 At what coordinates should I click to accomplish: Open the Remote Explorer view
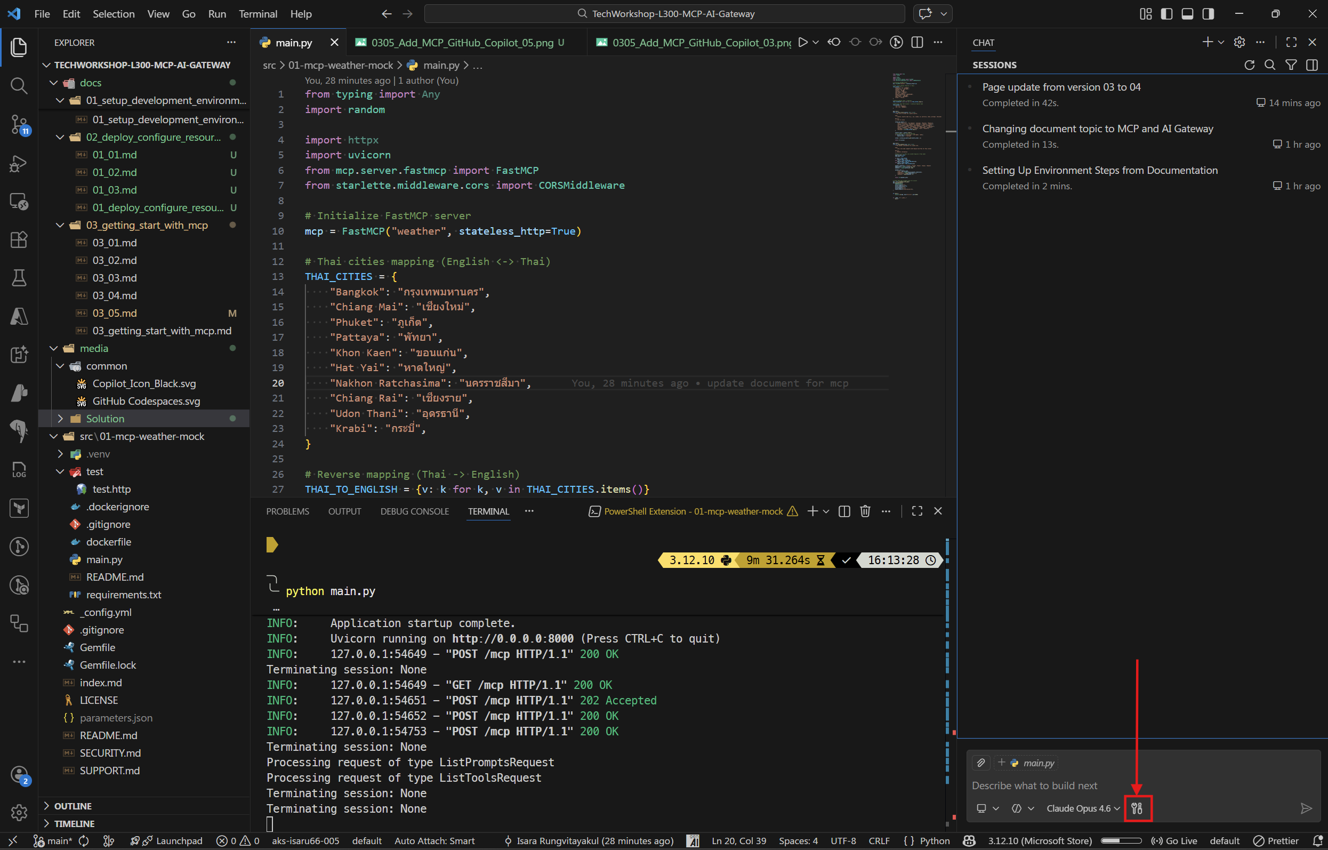coord(19,202)
